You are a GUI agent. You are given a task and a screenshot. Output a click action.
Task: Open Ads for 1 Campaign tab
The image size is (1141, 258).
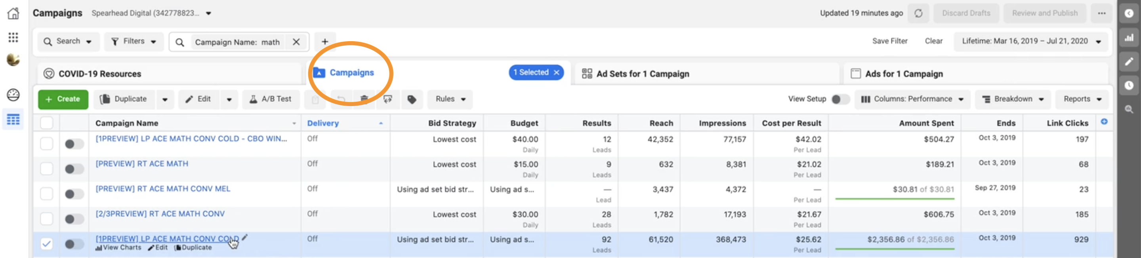click(976, 74)
